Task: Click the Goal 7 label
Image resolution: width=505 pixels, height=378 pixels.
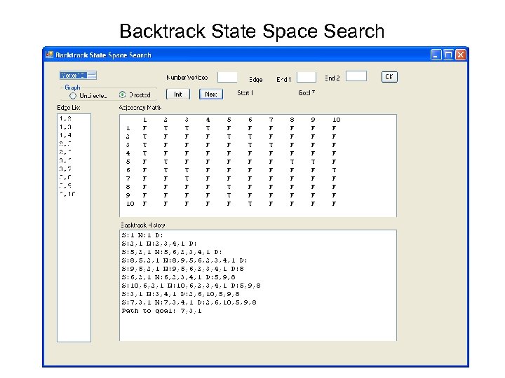Action: (x=307, y=93)
